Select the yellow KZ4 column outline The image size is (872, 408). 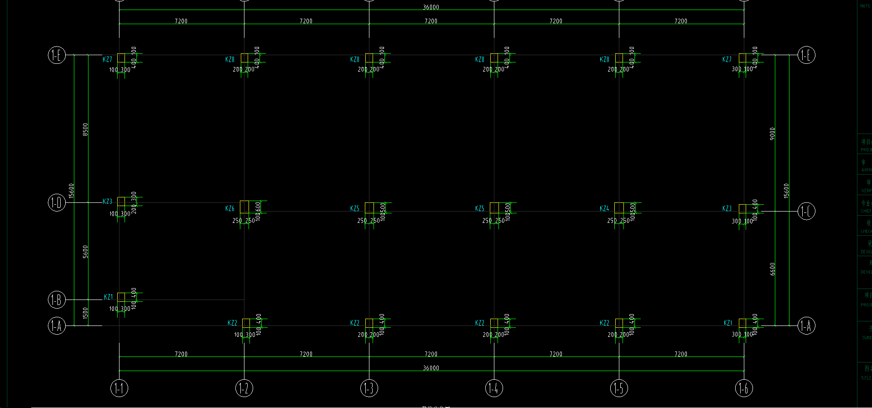(619, 207)
